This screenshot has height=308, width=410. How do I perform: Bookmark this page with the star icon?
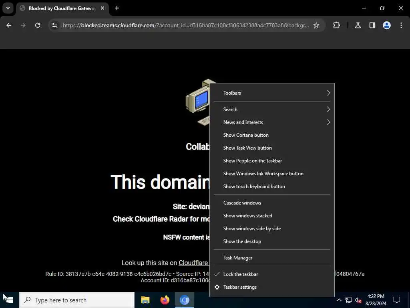pos(316,25)
